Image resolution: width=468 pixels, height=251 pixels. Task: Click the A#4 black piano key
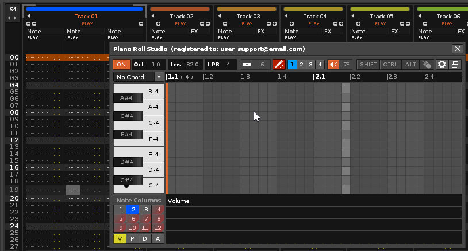tap(128, 97)
